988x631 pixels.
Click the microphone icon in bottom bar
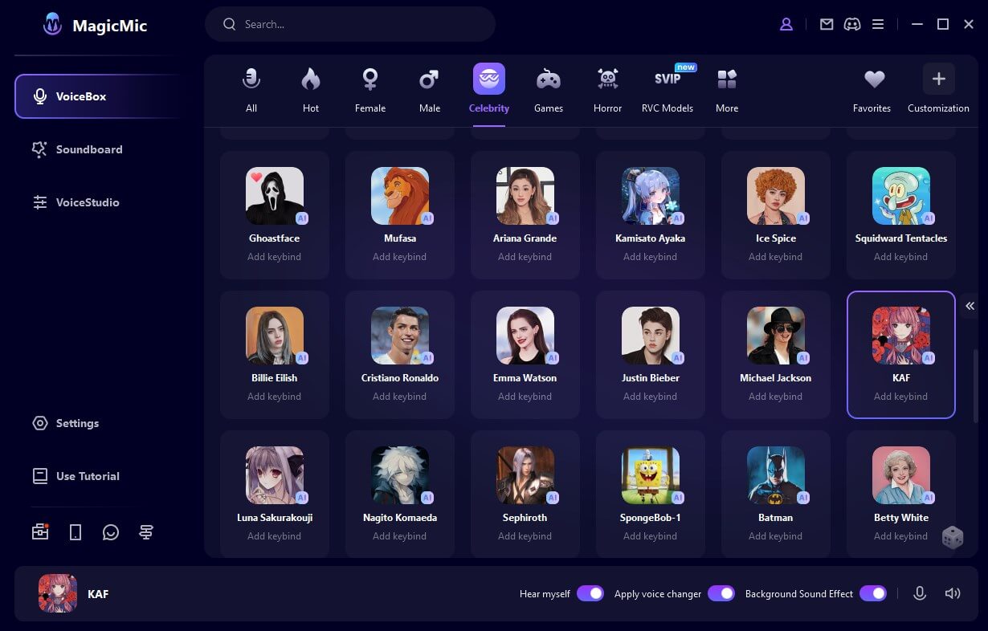pyautogui.click(x=920, y=594)
